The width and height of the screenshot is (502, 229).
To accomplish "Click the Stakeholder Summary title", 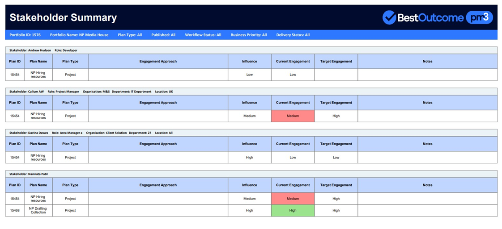I will click(x=63, y=17).
